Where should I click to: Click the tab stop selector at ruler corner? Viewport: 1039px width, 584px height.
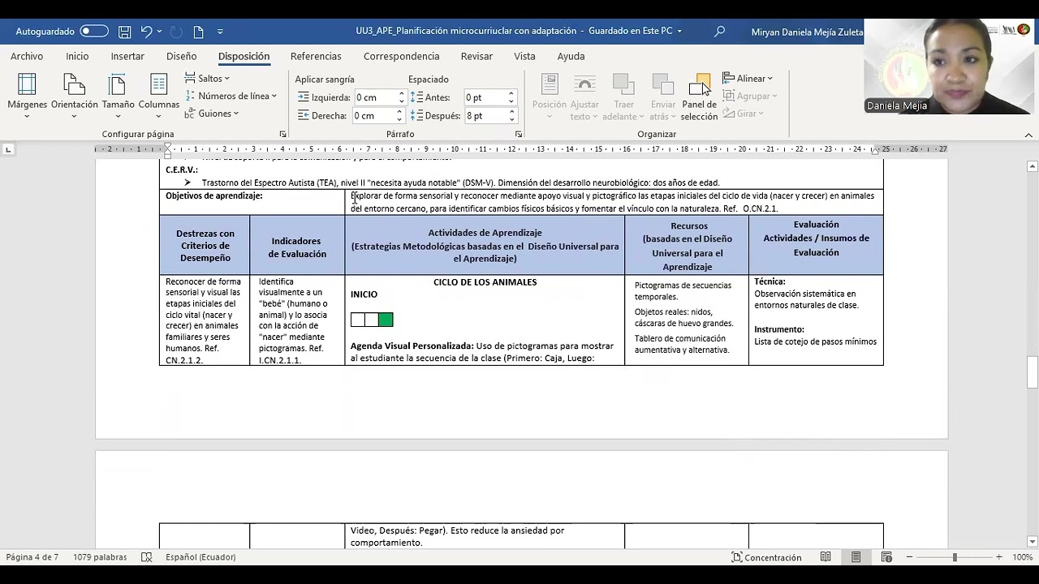8,149
